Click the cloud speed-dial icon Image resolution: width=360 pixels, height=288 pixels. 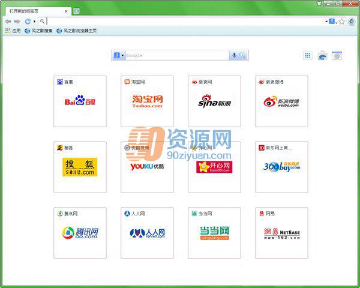(x=322, y=56)
